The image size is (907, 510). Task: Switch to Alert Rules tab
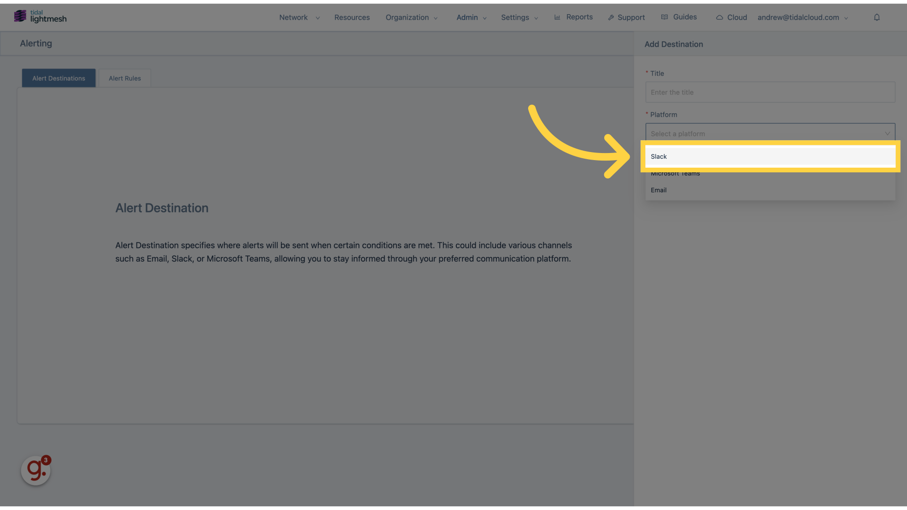pyautogui.click(x=125, y=78)
